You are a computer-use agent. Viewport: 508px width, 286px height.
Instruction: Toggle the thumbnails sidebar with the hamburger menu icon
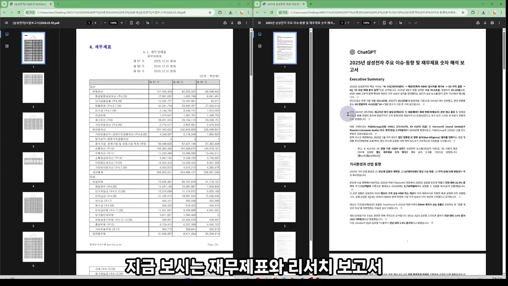point(6,23)
